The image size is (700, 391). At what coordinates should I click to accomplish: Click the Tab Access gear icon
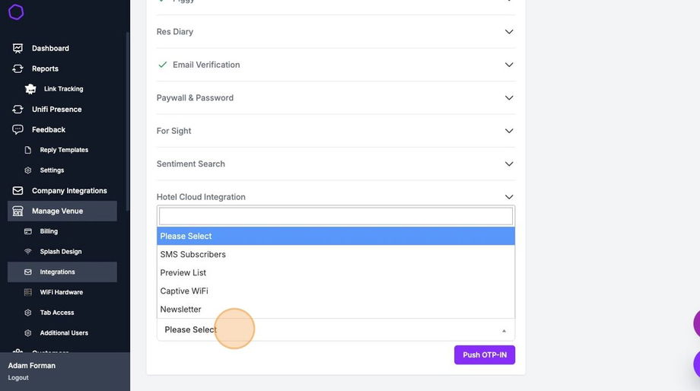28,313
